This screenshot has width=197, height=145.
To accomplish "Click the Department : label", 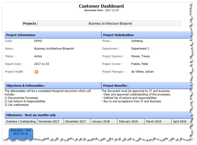I will (x=111, y=49).
